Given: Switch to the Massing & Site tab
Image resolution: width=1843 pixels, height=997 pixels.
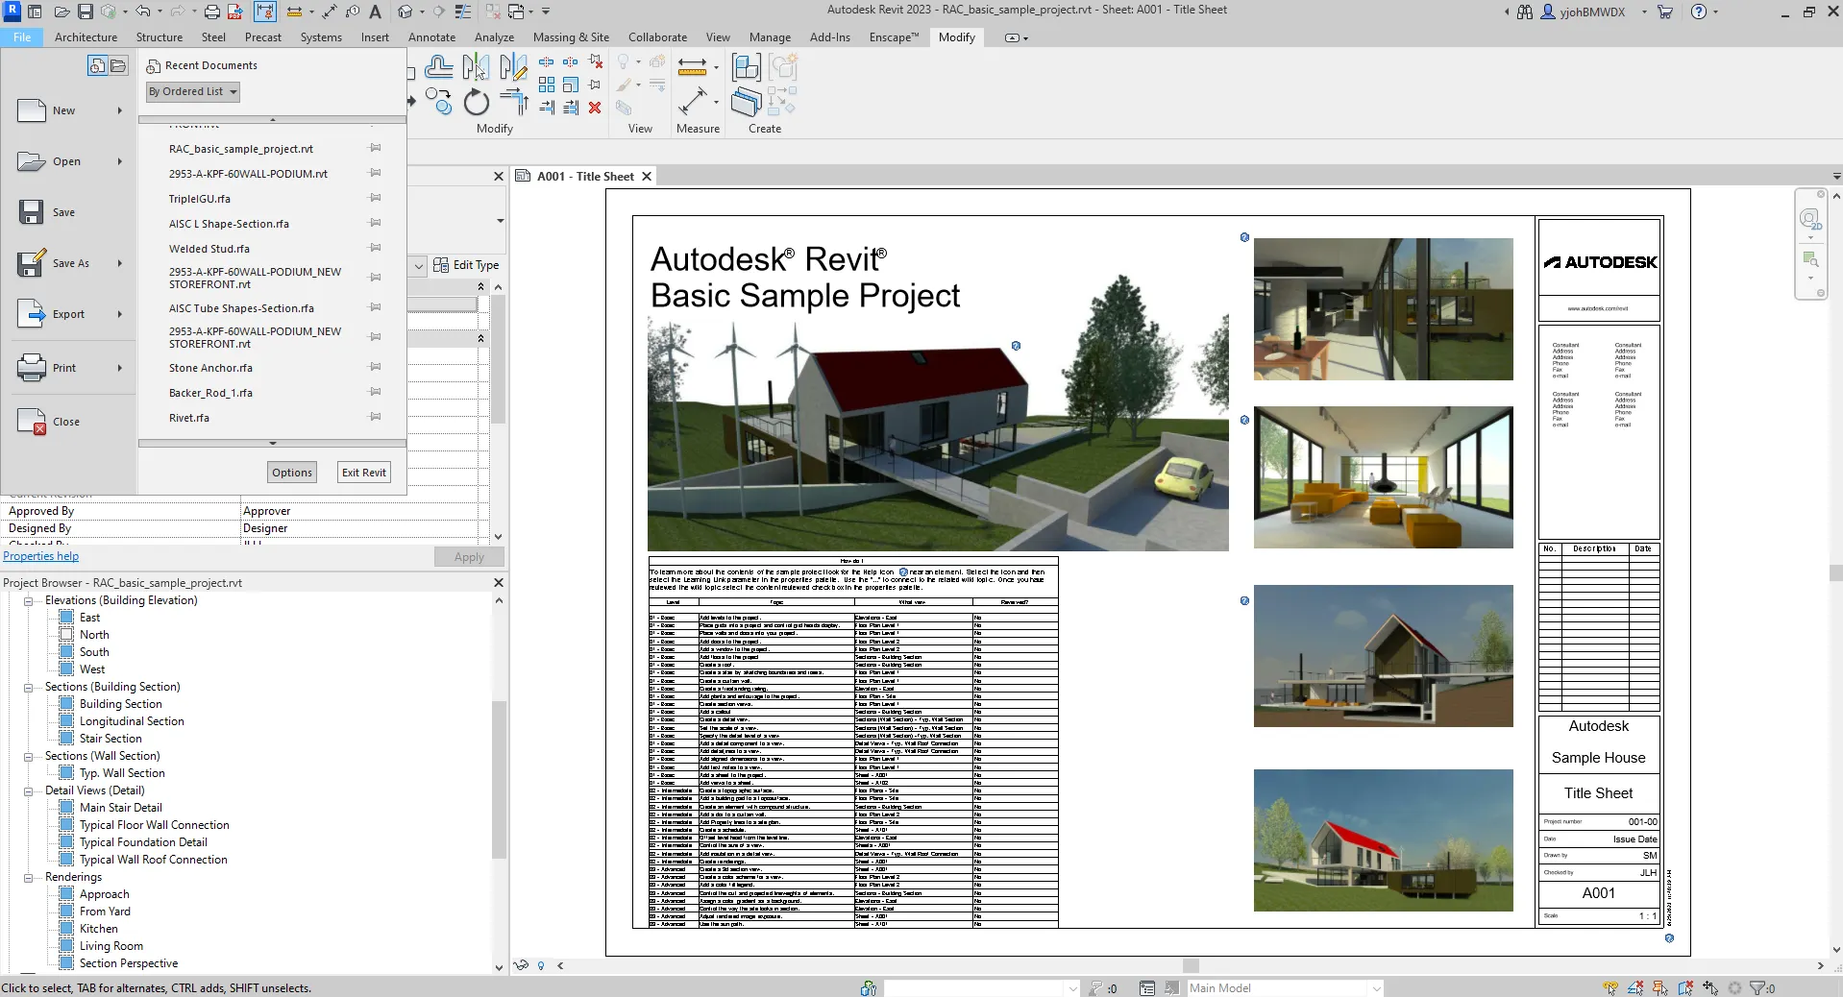Looking at the screenshot, I should 571,37.
